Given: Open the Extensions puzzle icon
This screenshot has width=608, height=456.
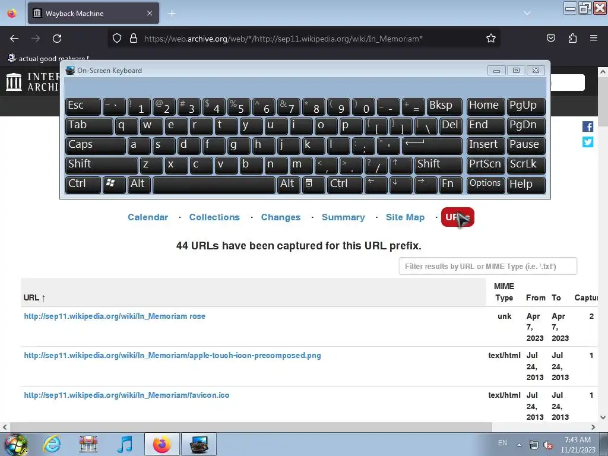Looking at the screenshot, I should pyautogui.click(x=572, y=39).
